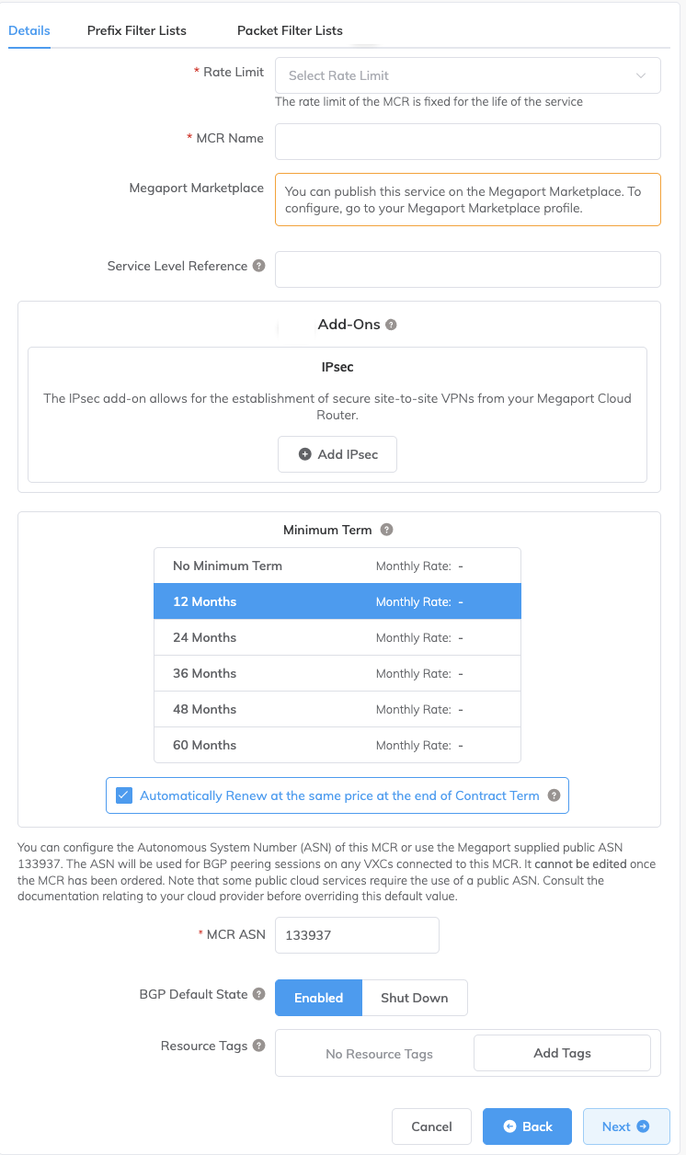686x1155 pixels.
Task: Click BGP Default State help icon
Action: pos(259,994)
